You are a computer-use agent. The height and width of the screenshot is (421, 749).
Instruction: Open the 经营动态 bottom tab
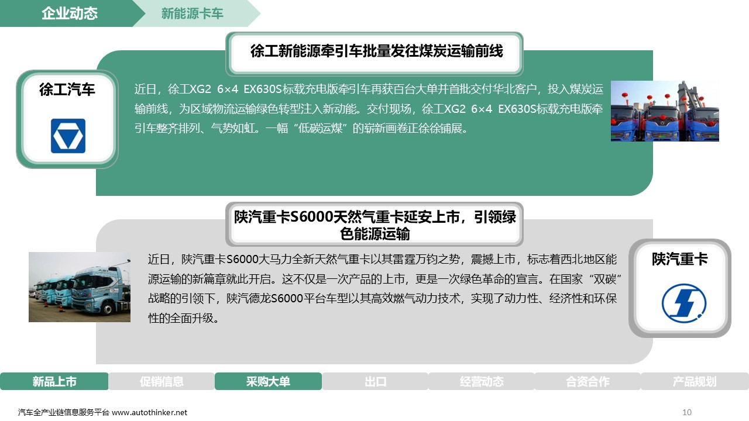[x=482, y=381]
